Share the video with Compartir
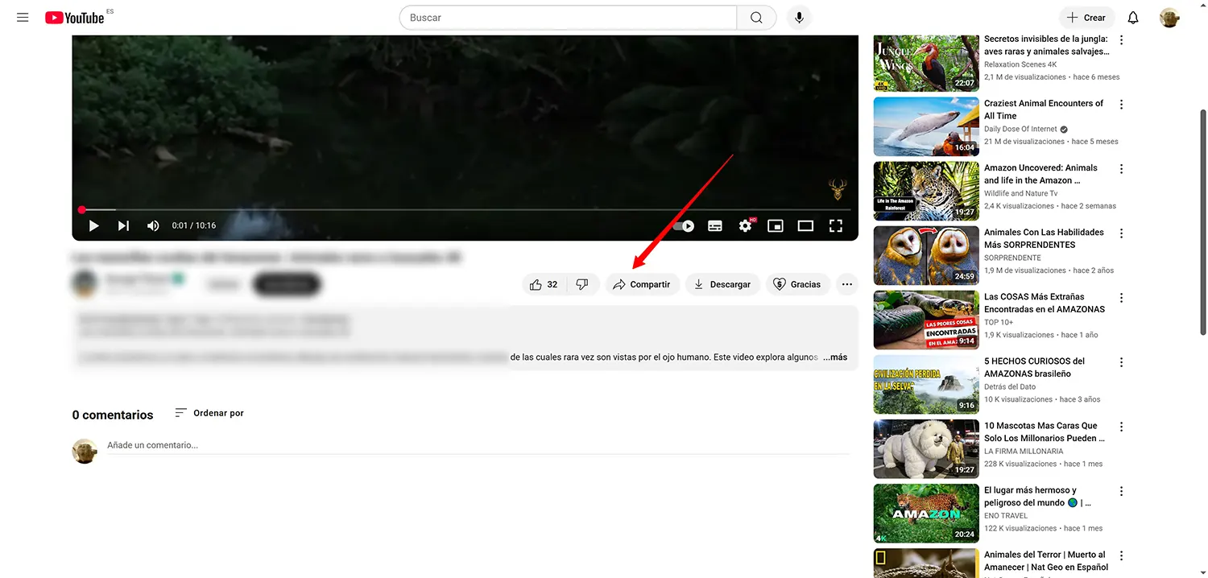 [x=642, y=284]
